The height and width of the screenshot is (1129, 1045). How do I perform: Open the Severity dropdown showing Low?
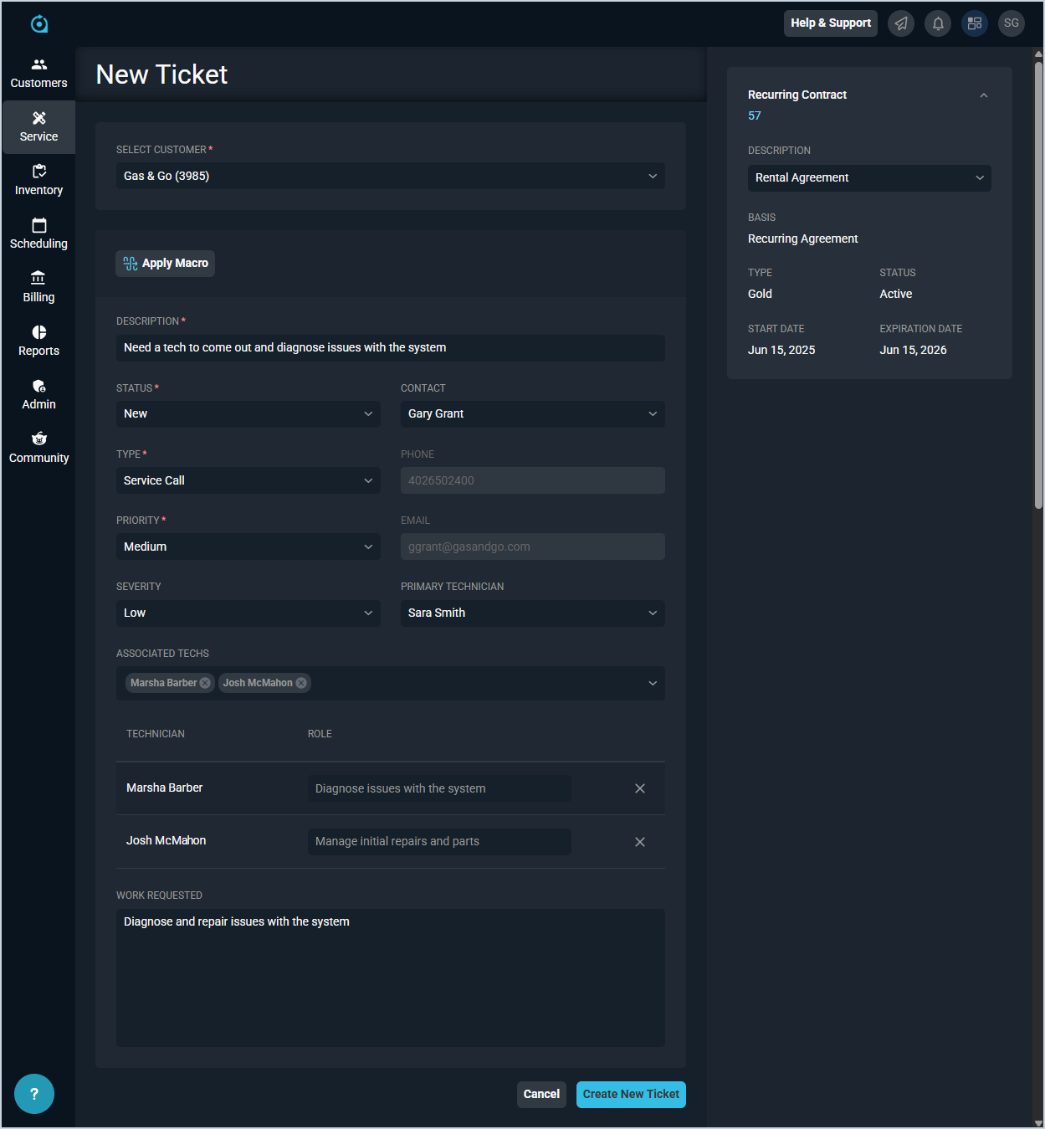tap(248, 613)
